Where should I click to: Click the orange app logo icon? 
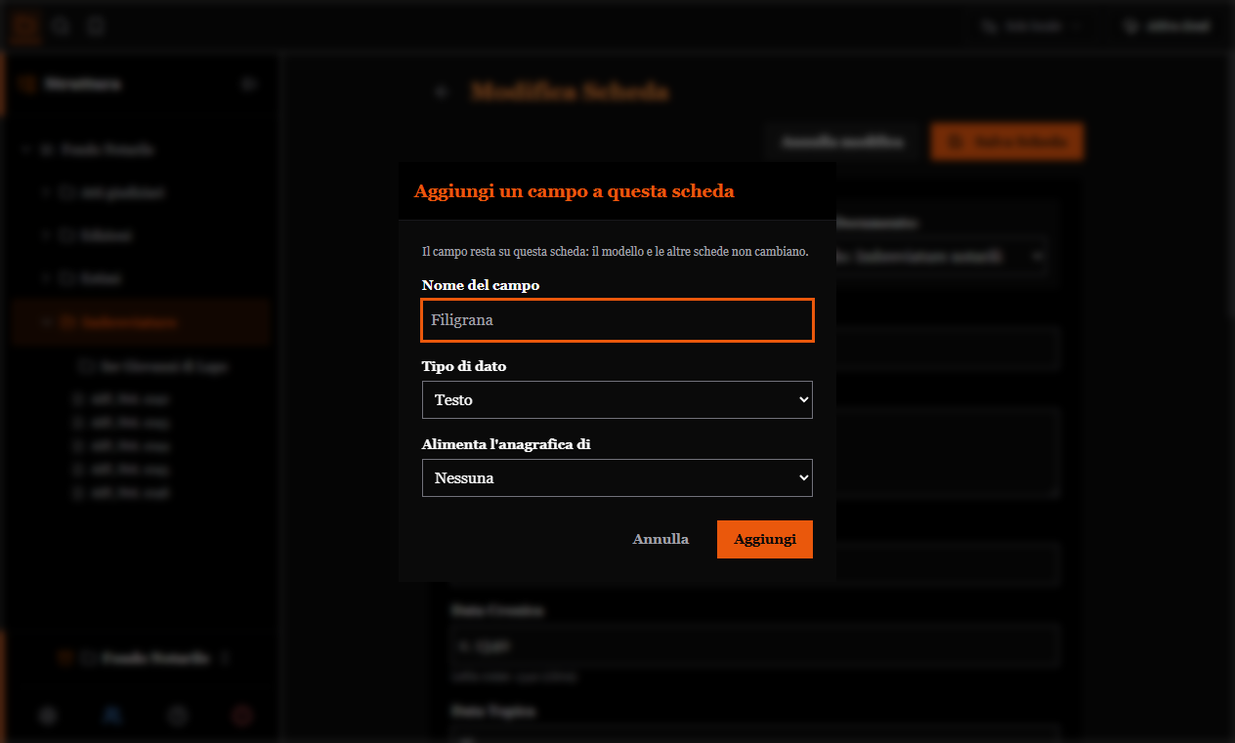(26, 26)
